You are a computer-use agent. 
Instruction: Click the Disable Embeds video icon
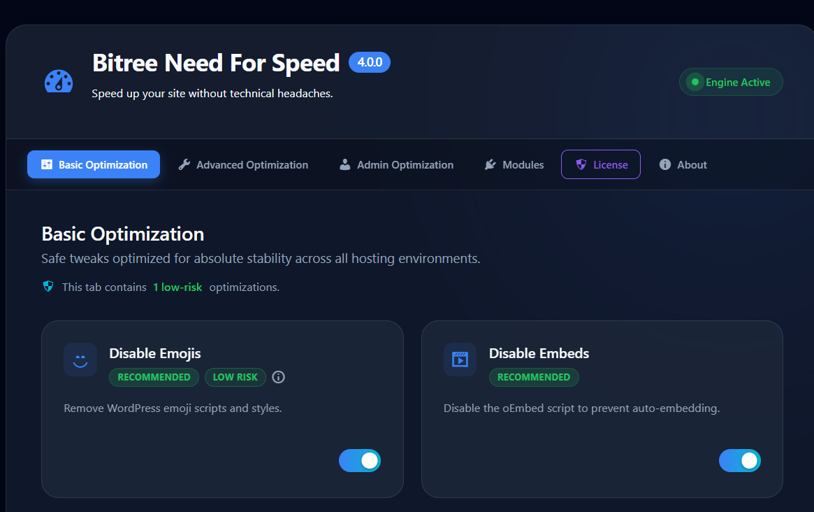pyautogui.click(x=460, y=360)
